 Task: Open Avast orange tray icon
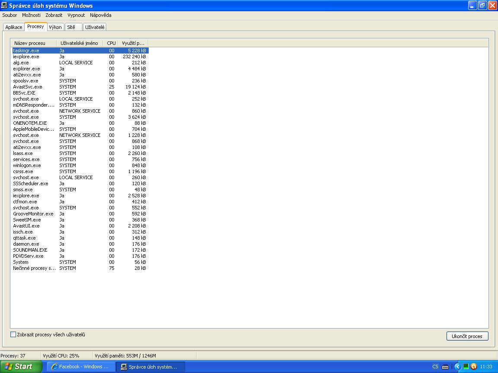tap(473, 367)
